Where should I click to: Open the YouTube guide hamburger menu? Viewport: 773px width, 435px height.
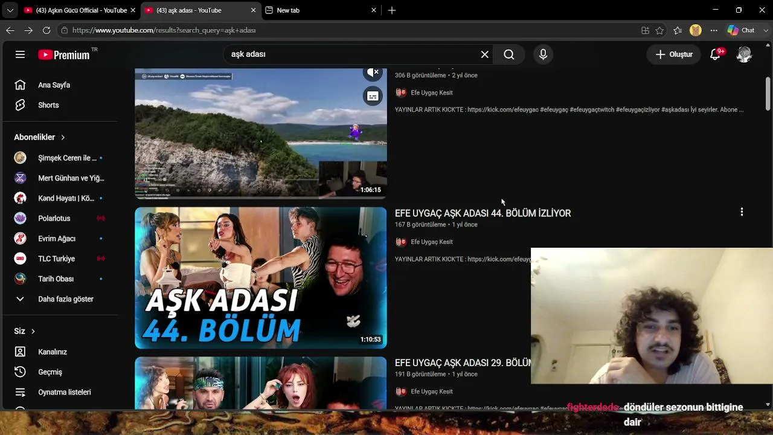click(20, 54)
